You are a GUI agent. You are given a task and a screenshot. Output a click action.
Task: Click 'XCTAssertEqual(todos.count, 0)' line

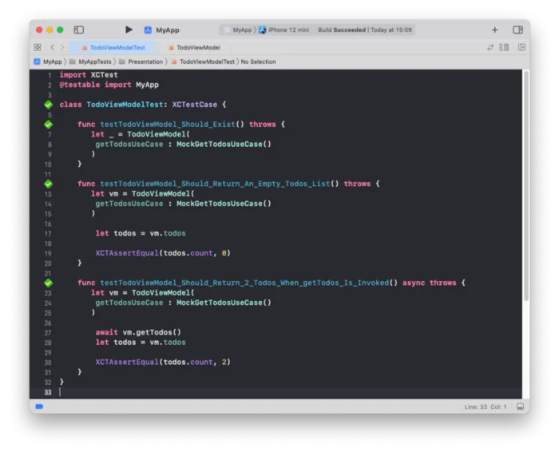click(163, 253)
